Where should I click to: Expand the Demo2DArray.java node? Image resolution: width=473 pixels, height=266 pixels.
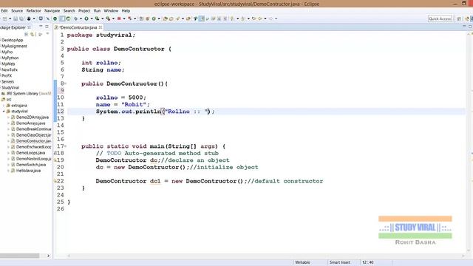8,117
